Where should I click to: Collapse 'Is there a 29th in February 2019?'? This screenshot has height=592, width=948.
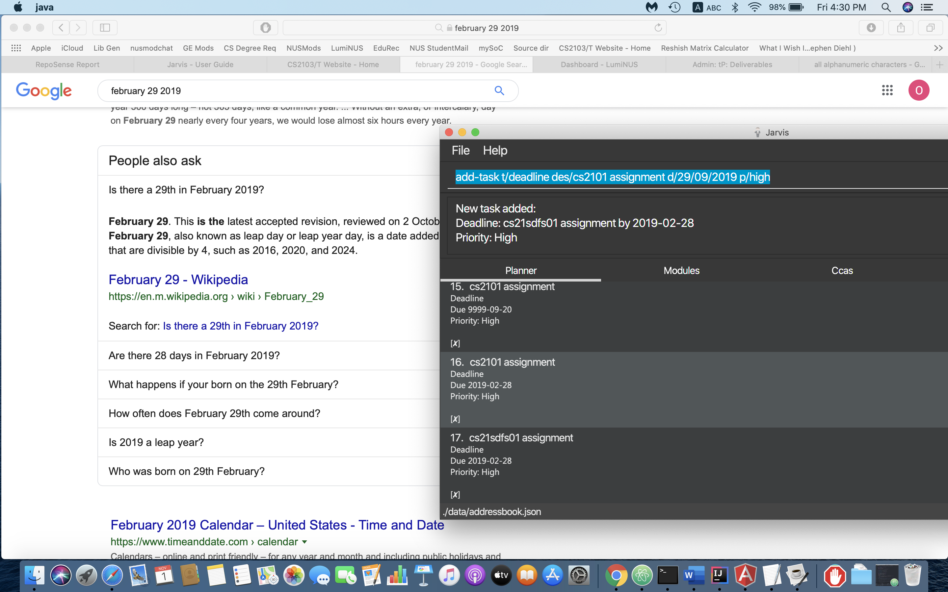(186, 190)
